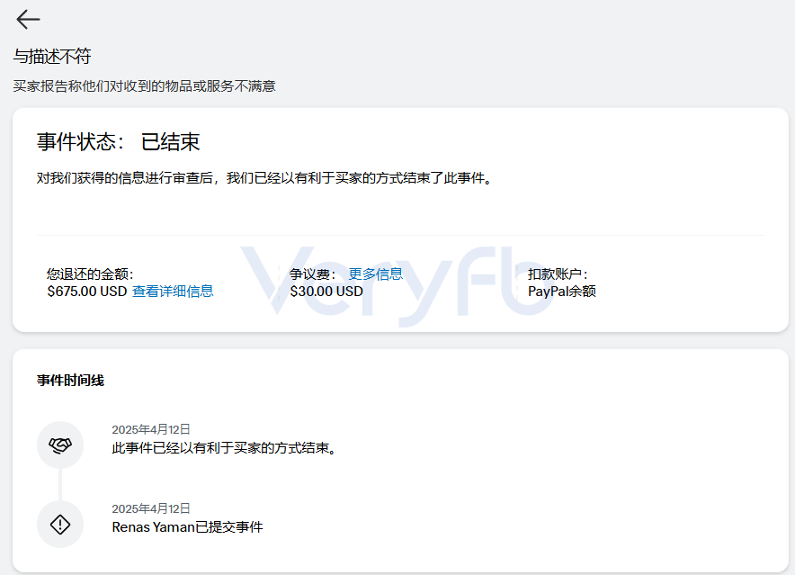Click the review explanation sentence under status
Screen dimensions: 795x575
[x=264, y=178]
